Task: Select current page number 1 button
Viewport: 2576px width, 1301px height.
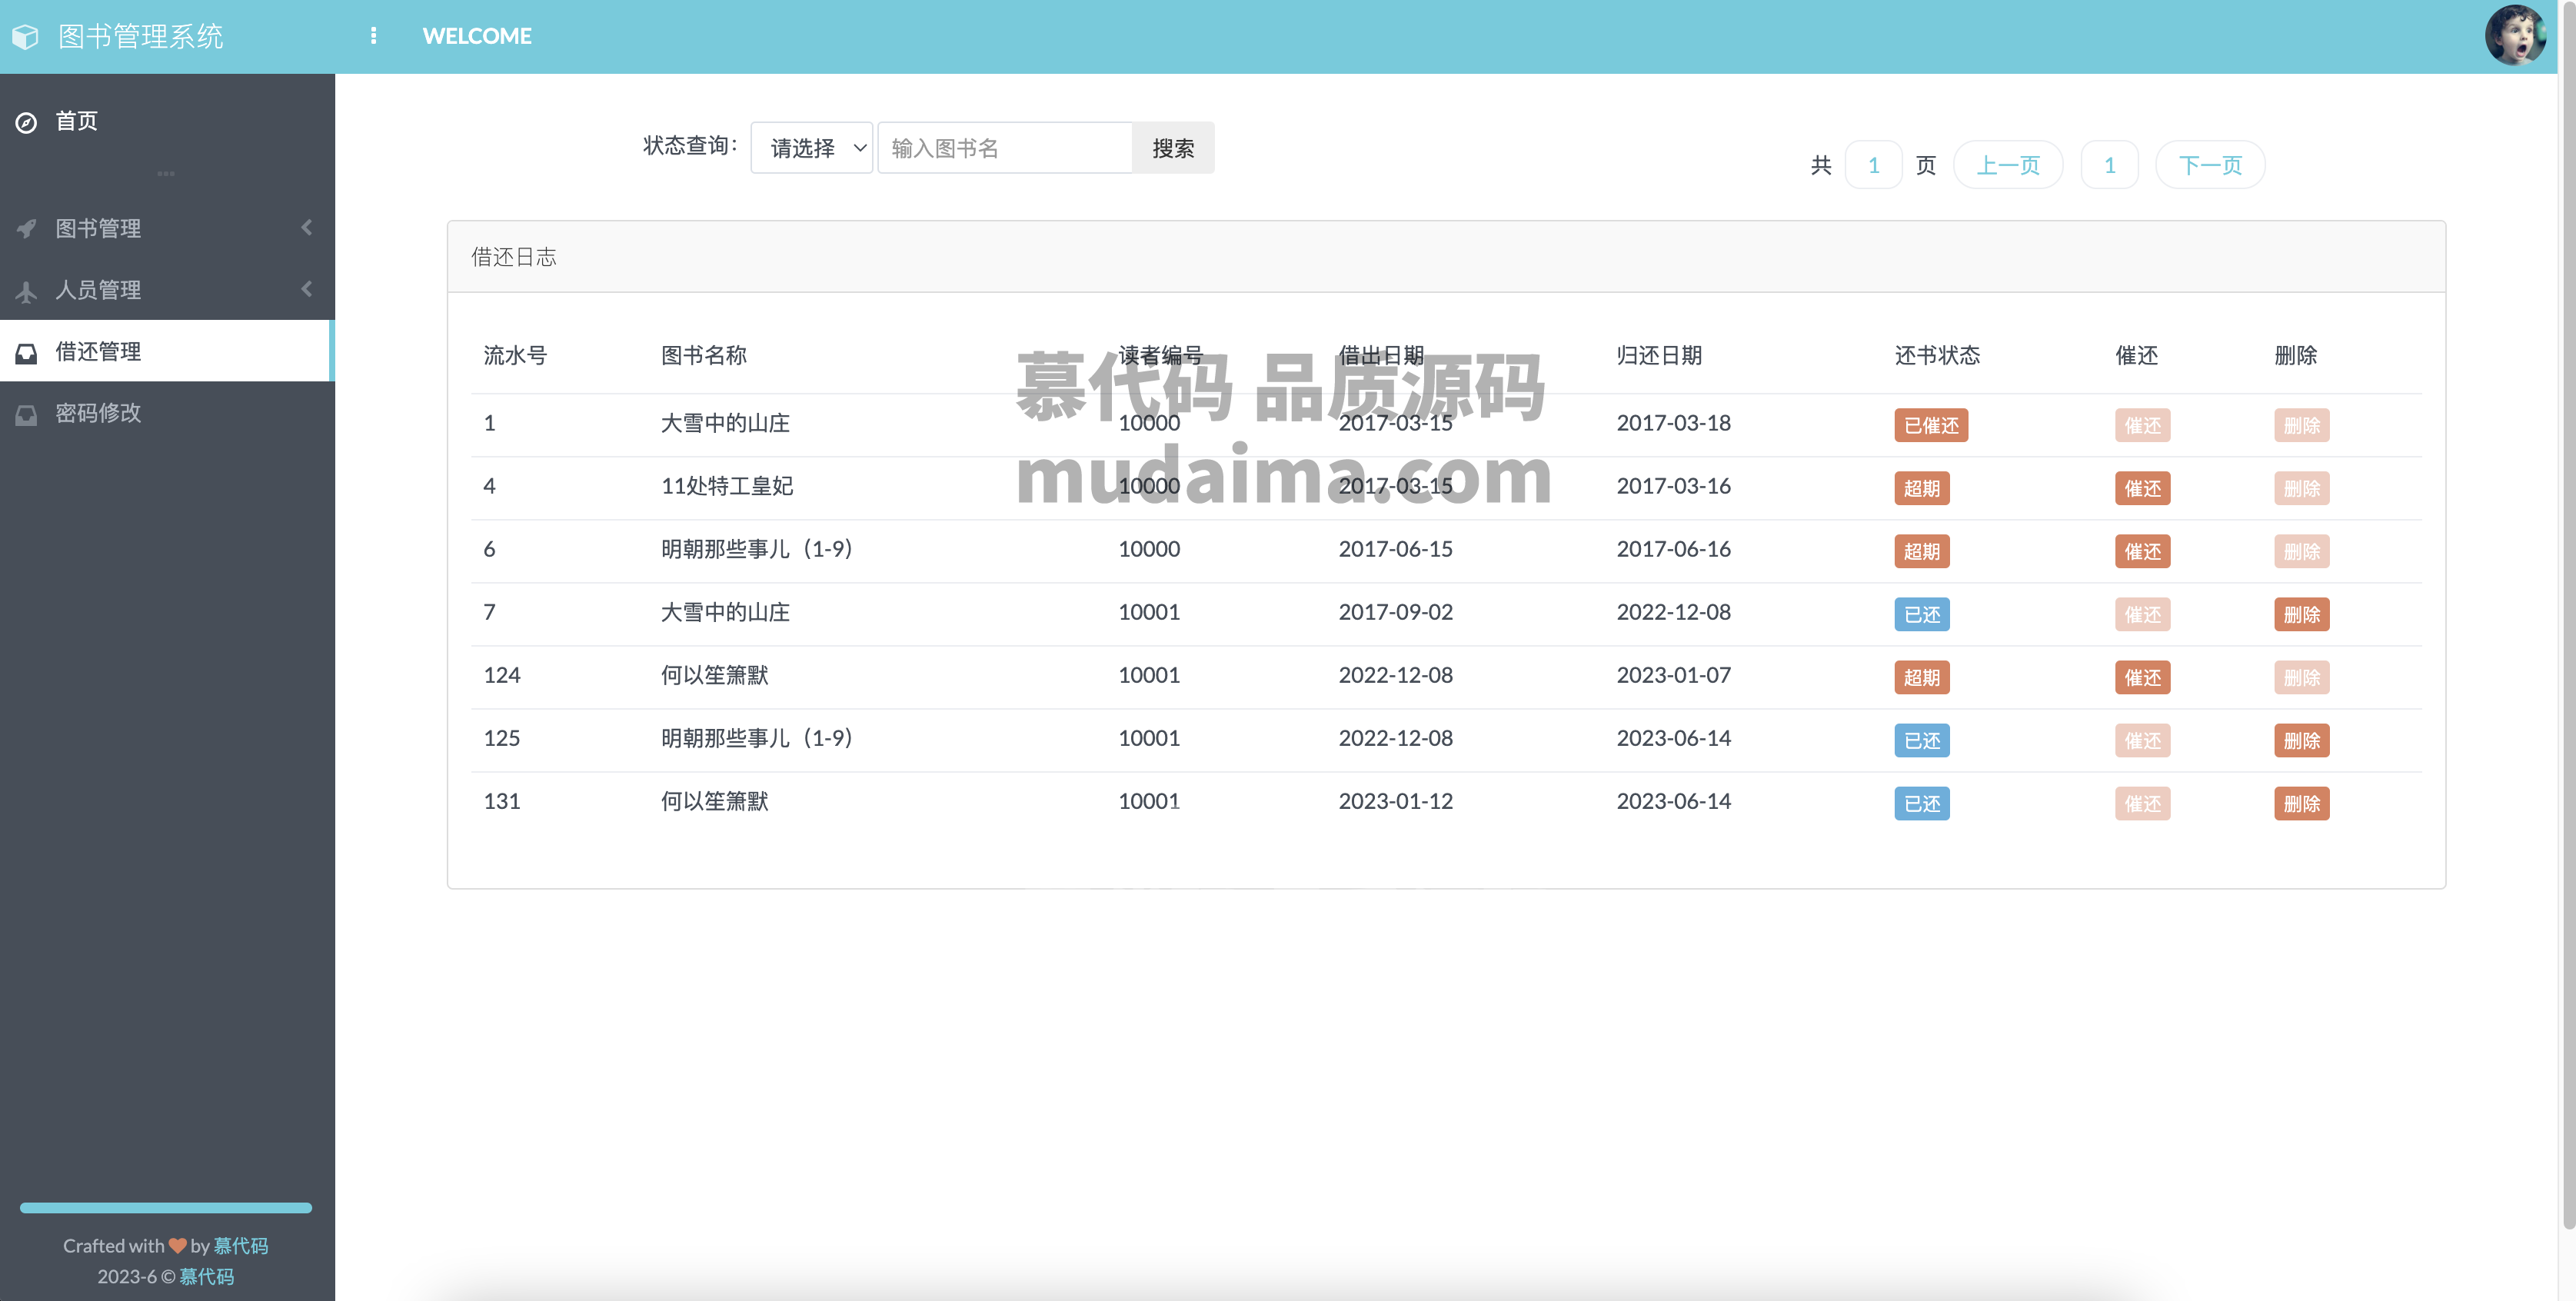Action: click(x=2109, y=165)
